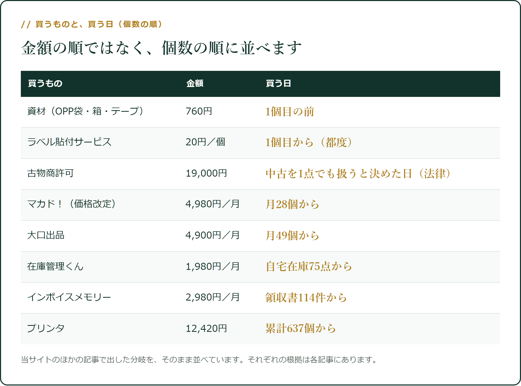521x386 pixels.
Task: Click the 月49個から cell
Action: [x=292, y=236]
